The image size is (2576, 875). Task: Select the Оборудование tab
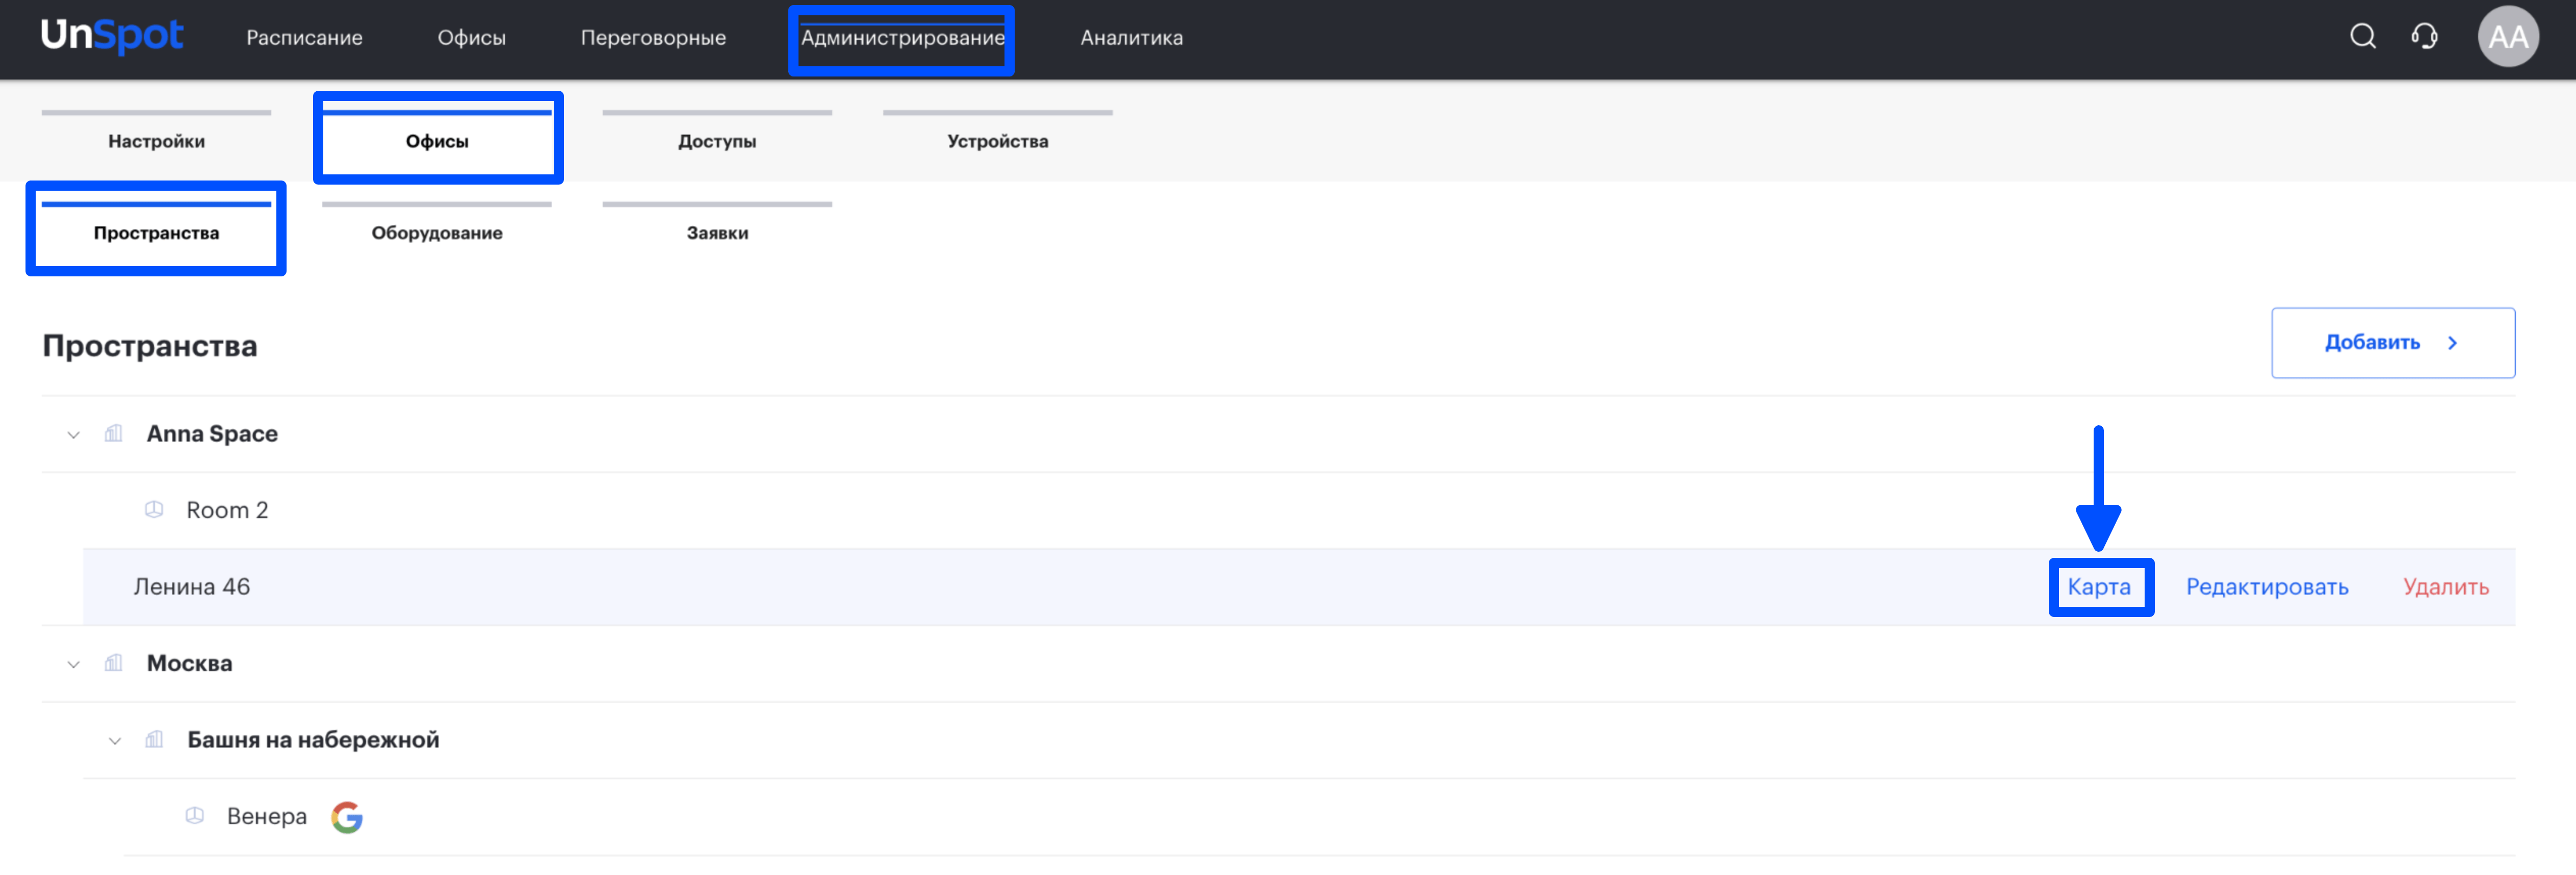click(x=437, y=233)
